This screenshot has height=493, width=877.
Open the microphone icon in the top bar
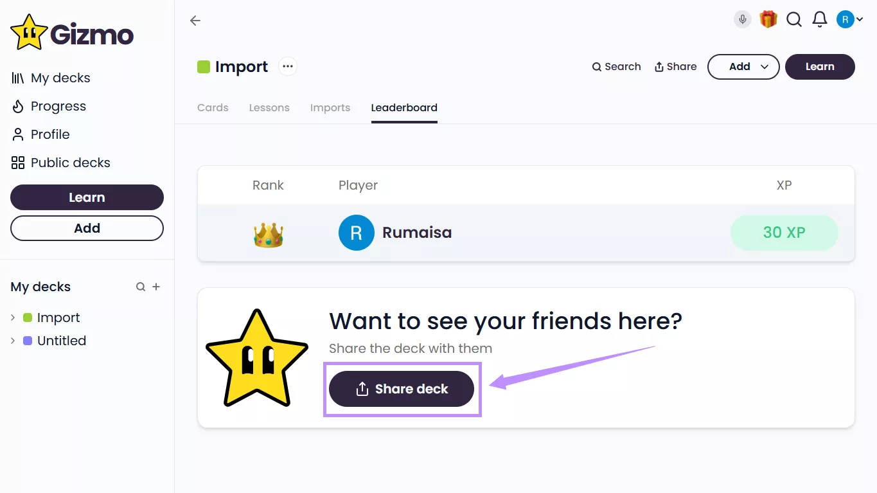741,19
